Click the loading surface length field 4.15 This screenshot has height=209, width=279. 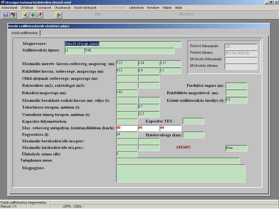[x=127, y=71]
